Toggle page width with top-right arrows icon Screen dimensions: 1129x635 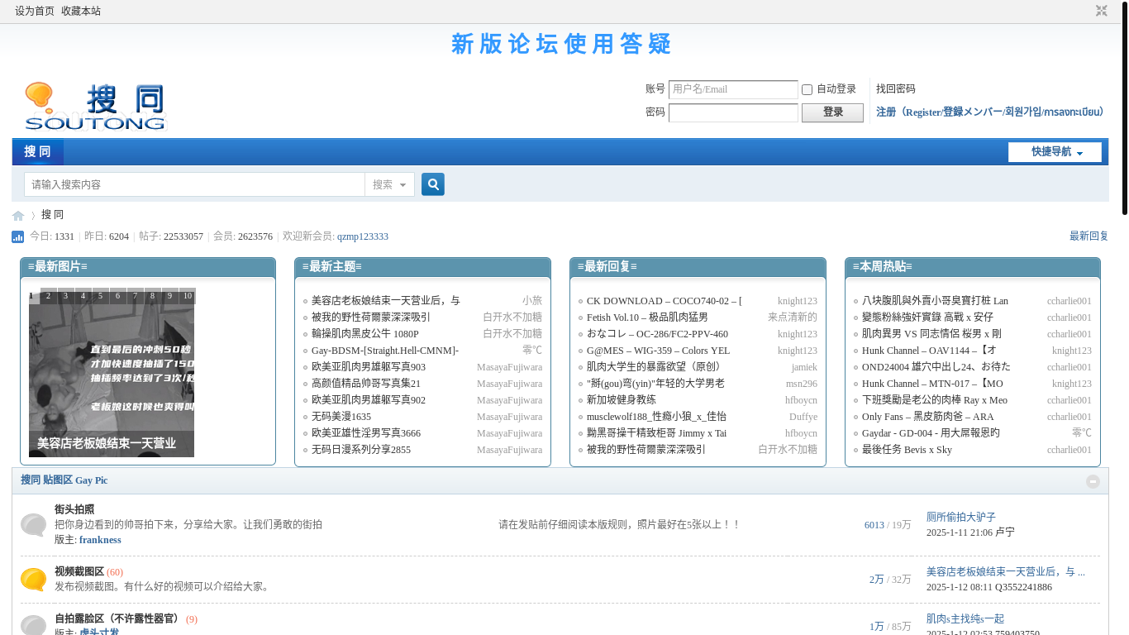1101,11
